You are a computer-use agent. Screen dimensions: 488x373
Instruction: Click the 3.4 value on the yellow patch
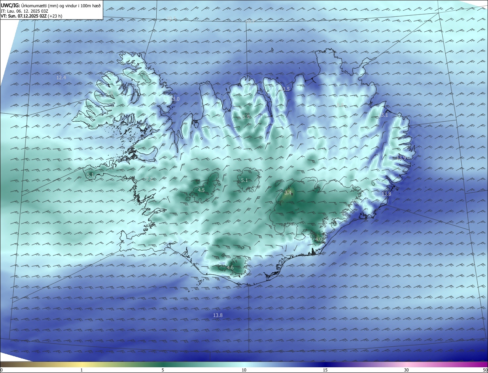pos(288,193)
